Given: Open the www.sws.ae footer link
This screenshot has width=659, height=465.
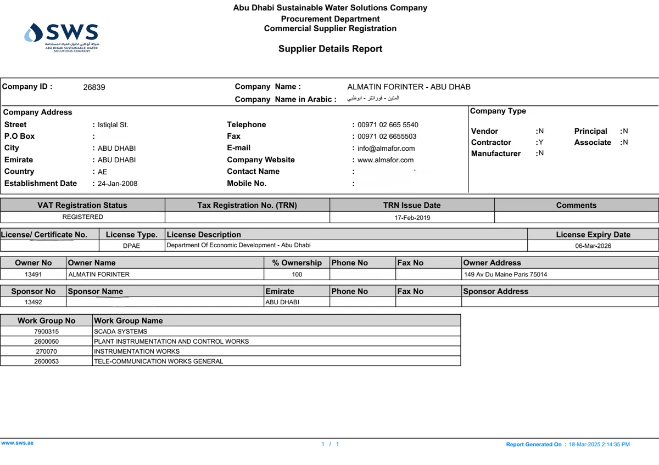Looking at the screenshot, I should coord(17,443).
